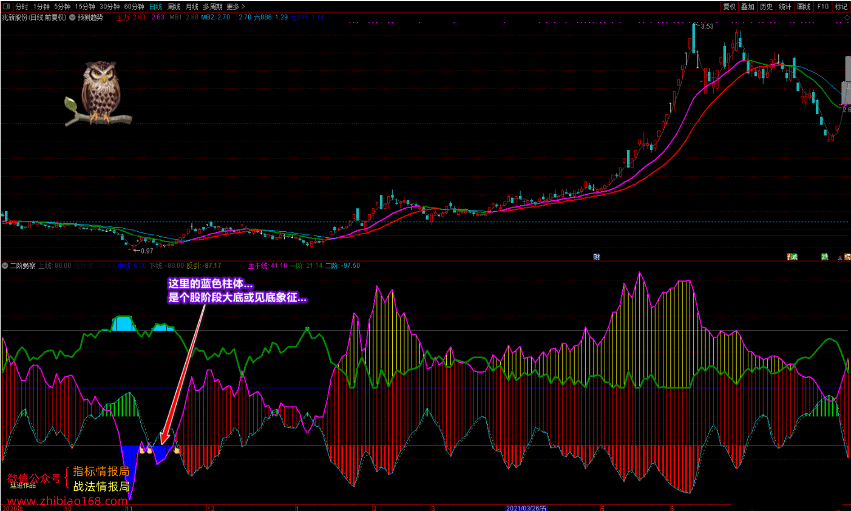Open the indicator dropdown beside 预测趋势
Image resolution: width=851 pixels, height=511 pixels.
(72, 17)
